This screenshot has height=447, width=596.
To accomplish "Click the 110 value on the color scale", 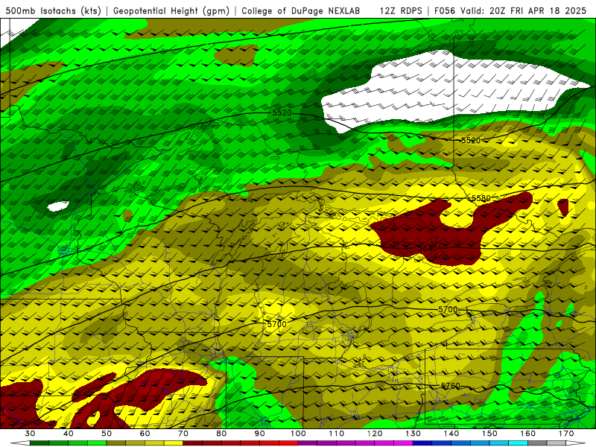I will tap(337, 434).
